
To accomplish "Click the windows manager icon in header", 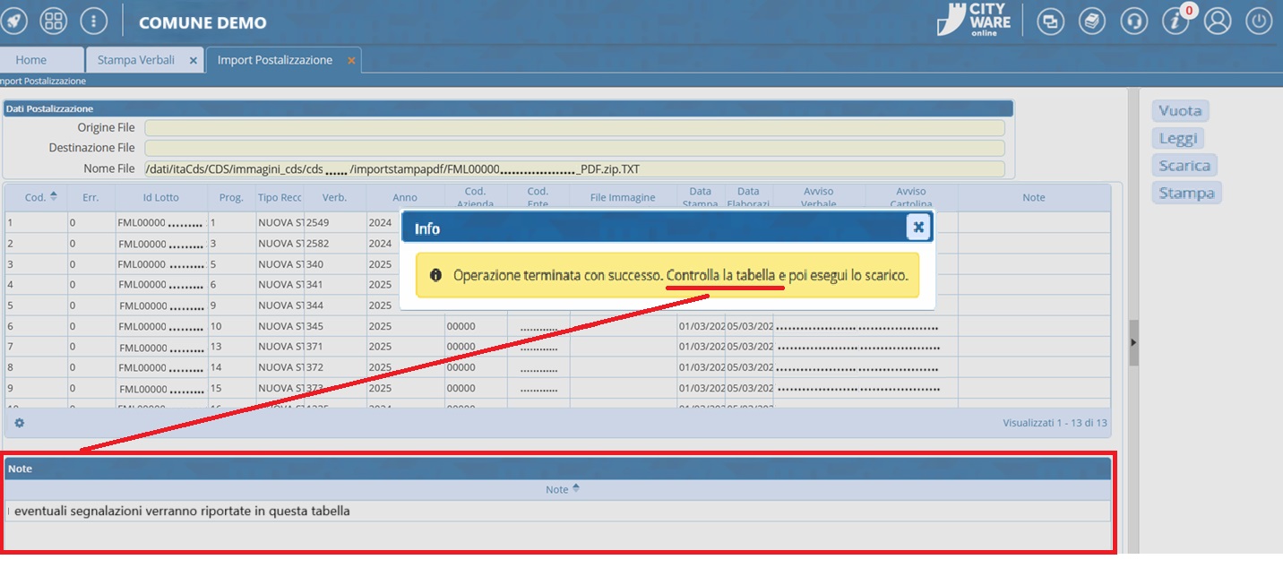I will [1050, 22].
